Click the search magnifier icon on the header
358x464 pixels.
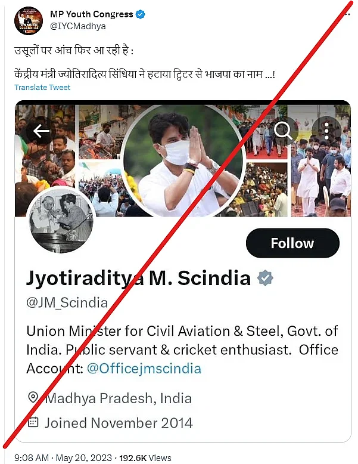click(283, 130)
